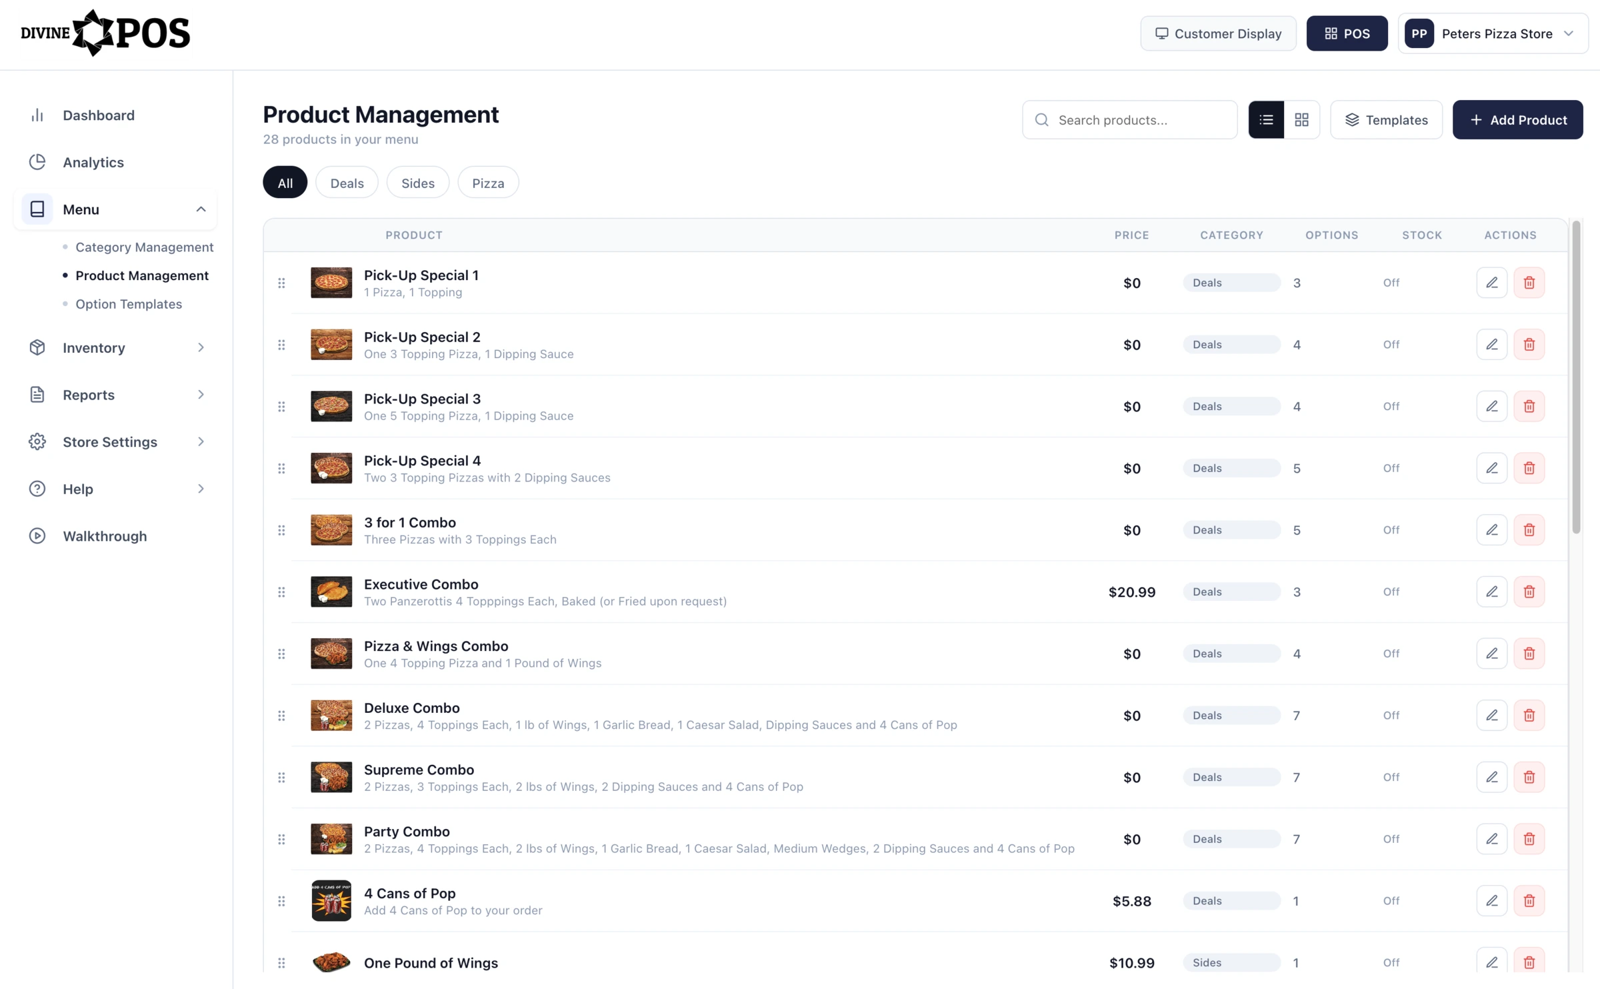The image size is (1600, 989).
Task: Click Deals category badge for Supreme Combo
Action: 1231,778
